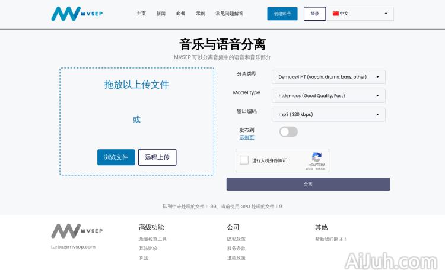Click the China flag language icon
Image resolution: width=445 pixels, height=277 pixels.
pos(336,14)
